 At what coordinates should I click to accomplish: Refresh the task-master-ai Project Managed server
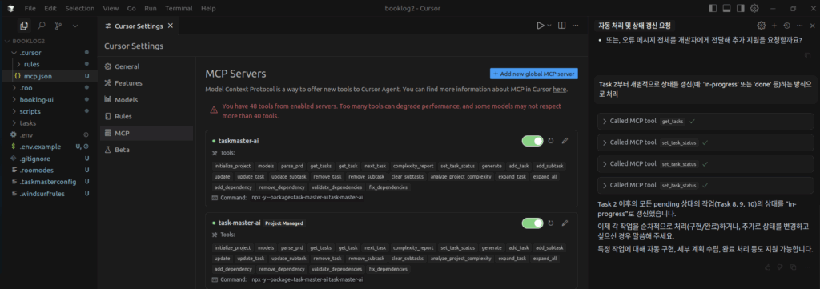[551, 223]
